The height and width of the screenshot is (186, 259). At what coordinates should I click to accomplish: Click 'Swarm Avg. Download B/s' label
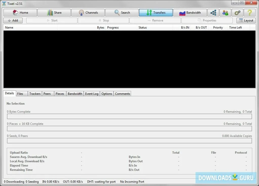coord(28,157)
